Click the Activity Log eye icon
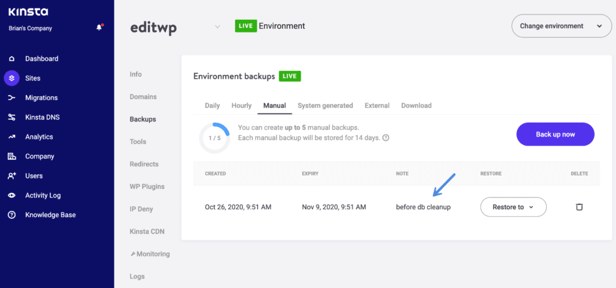 click(12, 195)
